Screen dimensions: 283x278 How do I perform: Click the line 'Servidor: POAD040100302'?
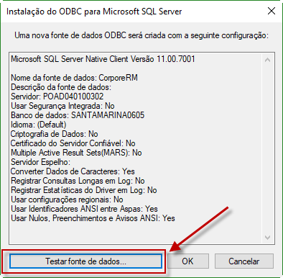coord(57,97)
